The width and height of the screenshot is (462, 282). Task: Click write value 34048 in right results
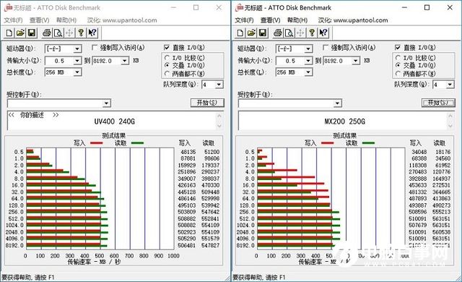coord(419,152)
